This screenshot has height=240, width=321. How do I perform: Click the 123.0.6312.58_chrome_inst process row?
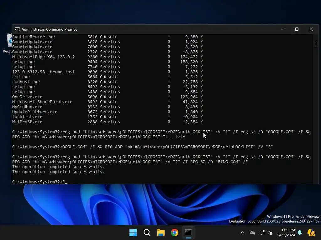(x=108, y=72)
